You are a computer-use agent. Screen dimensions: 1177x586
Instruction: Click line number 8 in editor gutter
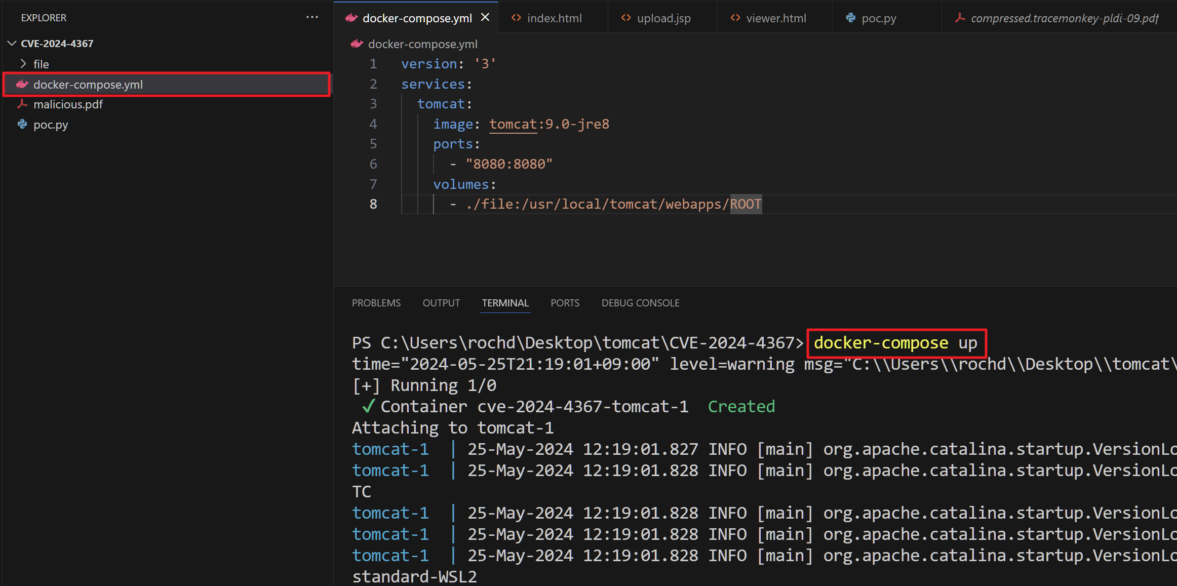[x=373, y=204]
